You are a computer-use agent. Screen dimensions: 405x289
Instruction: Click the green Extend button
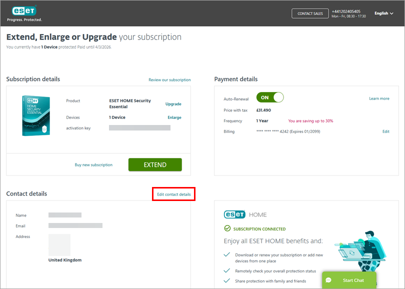tap(155, 164)
